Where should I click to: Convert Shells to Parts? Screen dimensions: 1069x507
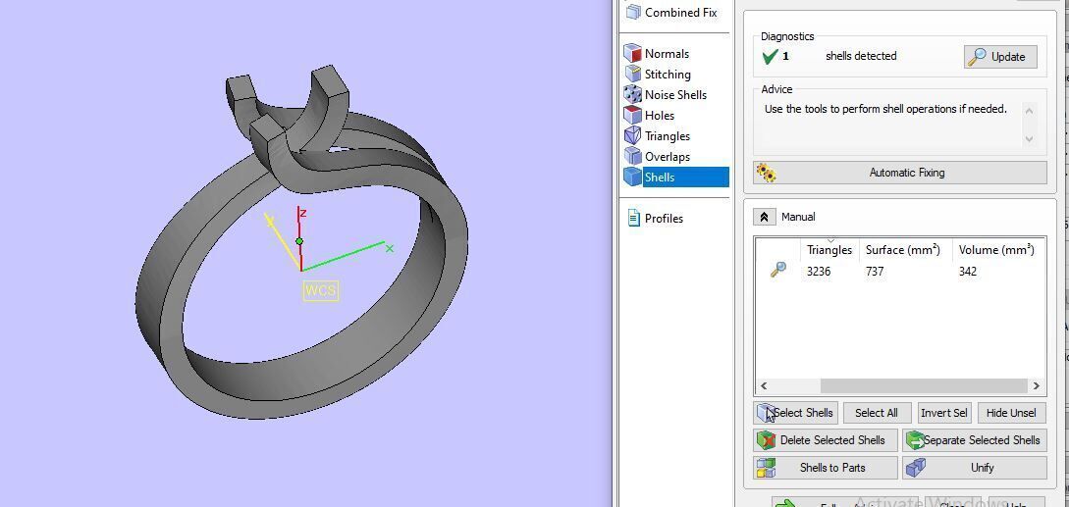tap(826, 468)
